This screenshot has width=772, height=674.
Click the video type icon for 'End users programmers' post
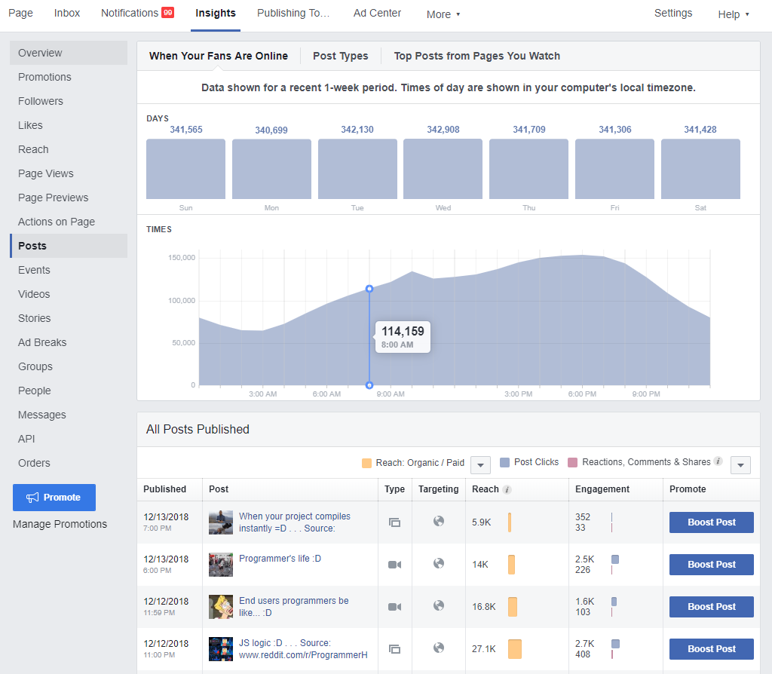[x=394, y=607]
